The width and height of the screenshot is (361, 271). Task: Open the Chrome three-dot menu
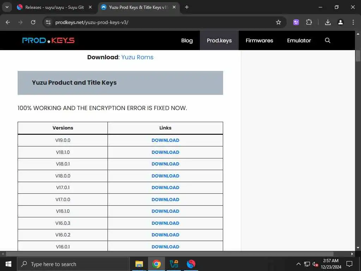tap(353, 22)
